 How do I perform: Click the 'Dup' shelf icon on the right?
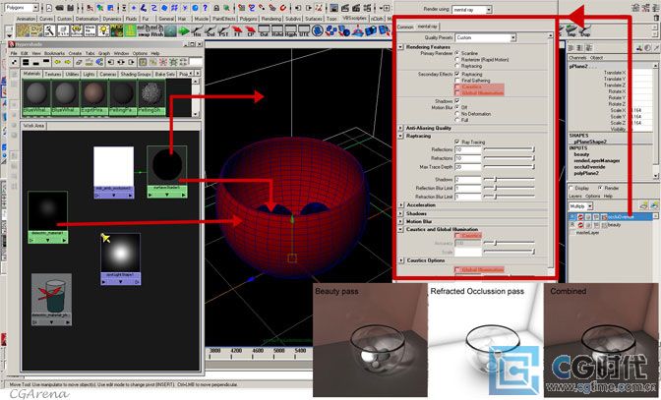pos(585,30)
